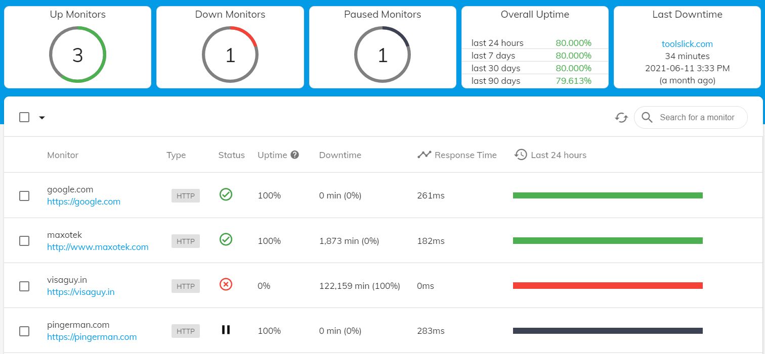Visit the https://visaguy.in link

80,291
